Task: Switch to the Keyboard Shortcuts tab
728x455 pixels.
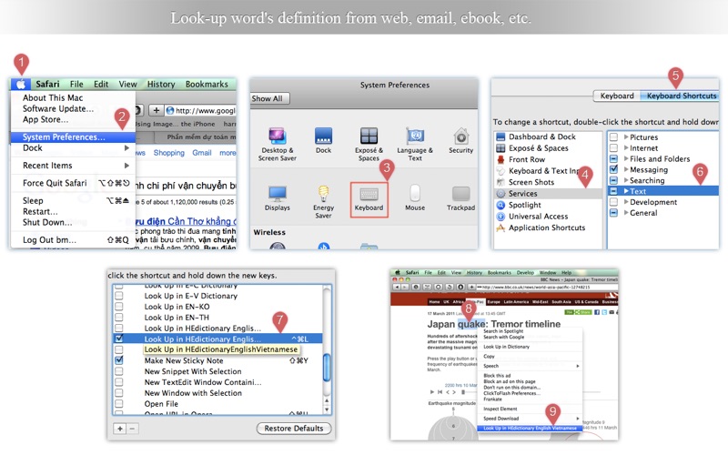Action: click(x=681, y=96)
